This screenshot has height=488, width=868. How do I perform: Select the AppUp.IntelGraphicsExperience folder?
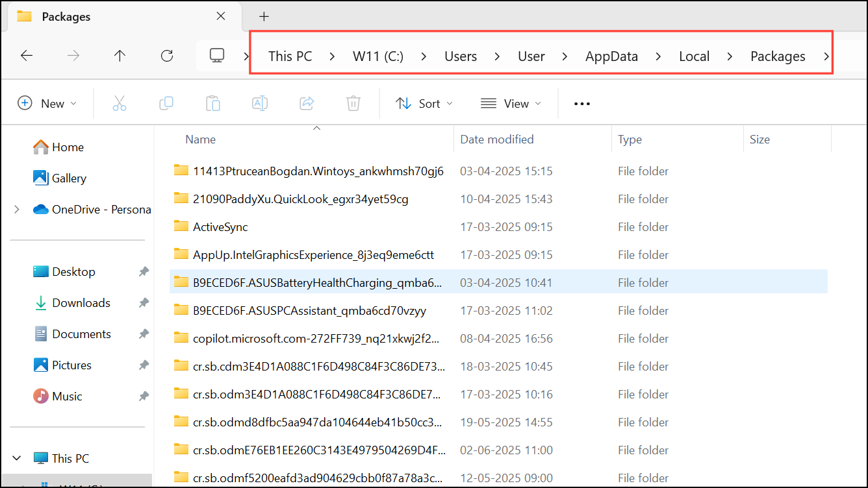(498, 255)
